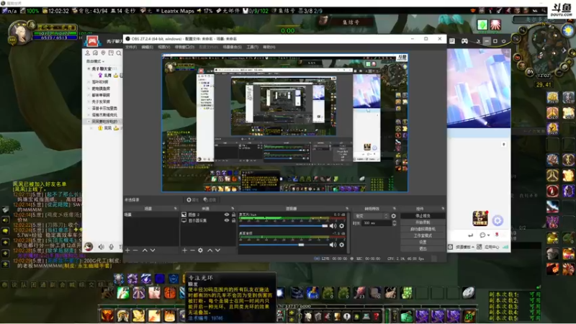
Task: Move source up with the Sources up arrow
Action: tap(210, 250)
